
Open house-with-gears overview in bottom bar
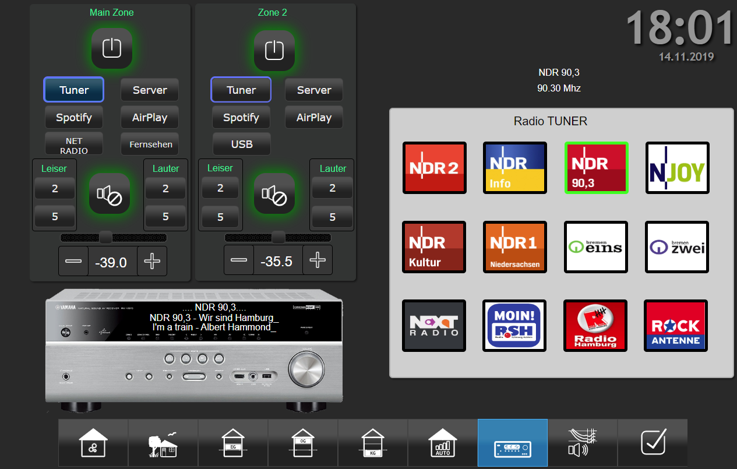click(93, 443)
